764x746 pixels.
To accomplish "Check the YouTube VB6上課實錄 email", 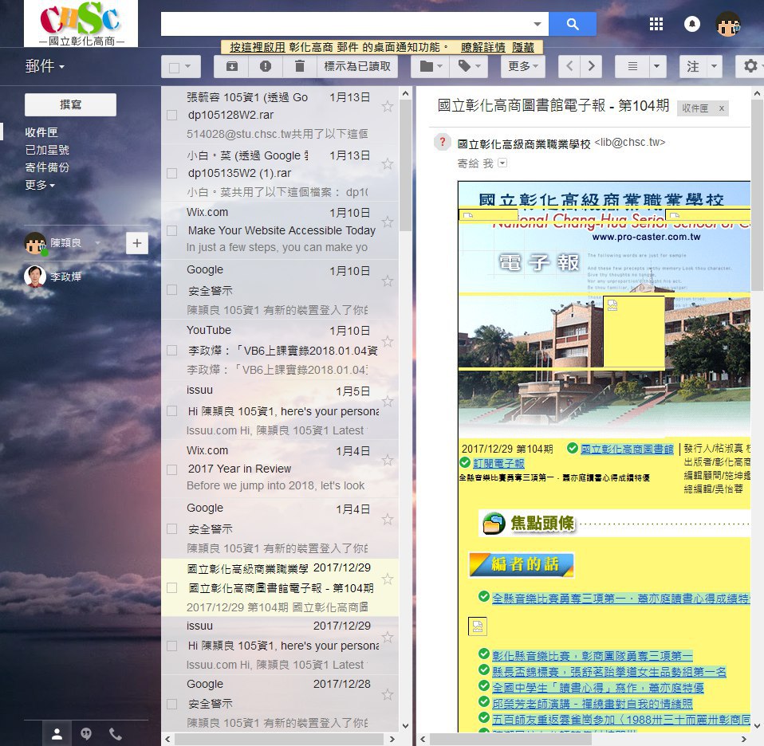I will pyautogui.click(x=171, y=351).
